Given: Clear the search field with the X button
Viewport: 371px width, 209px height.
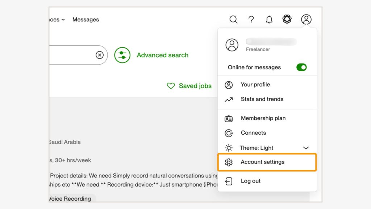Looking at the screenshot, I should (100, 55).
